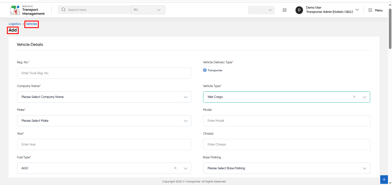Image resolution: width=392 pixels, height=185 pixels.
Task: Open the Make dropdown
Action: [104, 121]
